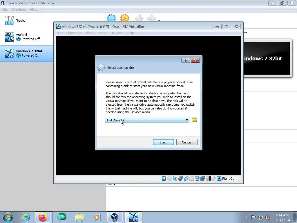Launch Internet Explorer from taskbar
Viewport: 297px width, 223px height.
pos(26,217)
